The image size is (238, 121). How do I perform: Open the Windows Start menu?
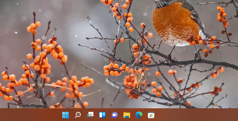pyautogui.click(x=65, y=115)
